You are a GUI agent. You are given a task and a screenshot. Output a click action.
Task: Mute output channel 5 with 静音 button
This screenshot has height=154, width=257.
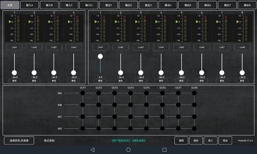(x=181, y=81)
